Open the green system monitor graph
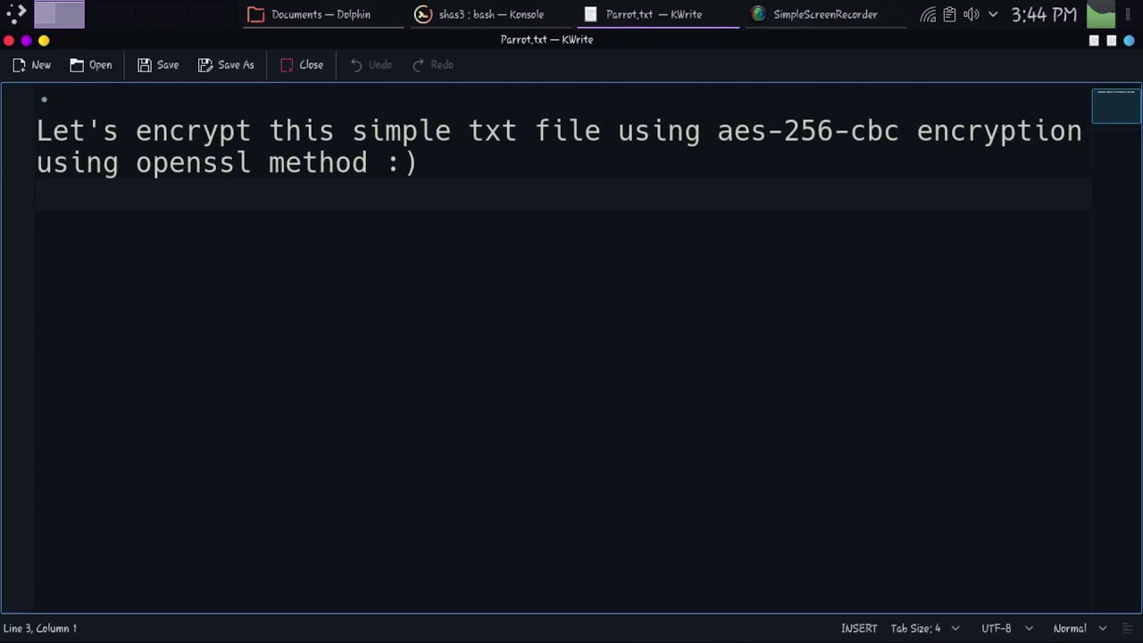The height and width of the screenshot is (643, 1143). pyautogui.click(x=1101, y=14)
